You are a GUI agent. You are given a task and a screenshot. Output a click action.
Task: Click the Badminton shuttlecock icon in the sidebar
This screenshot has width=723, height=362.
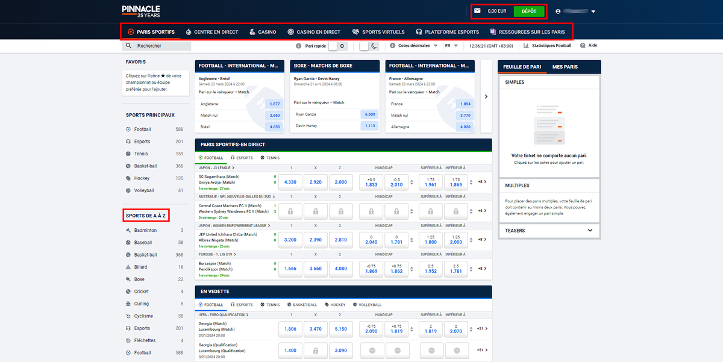click(128, 230)
